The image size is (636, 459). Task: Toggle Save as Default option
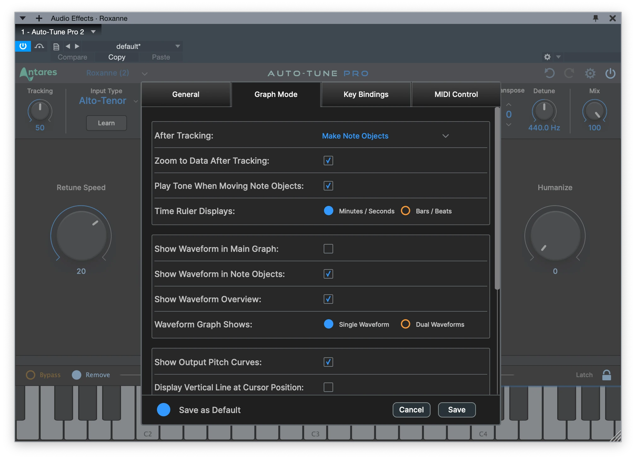[164, 410]
